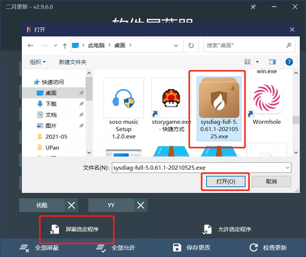Image resolution: width=306 pixels, height=257 pixels.
Task: Click the win.exe file label
Action: 267,71
